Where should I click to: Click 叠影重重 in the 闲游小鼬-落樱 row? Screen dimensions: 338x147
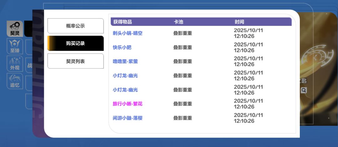(x=182, y=118)
